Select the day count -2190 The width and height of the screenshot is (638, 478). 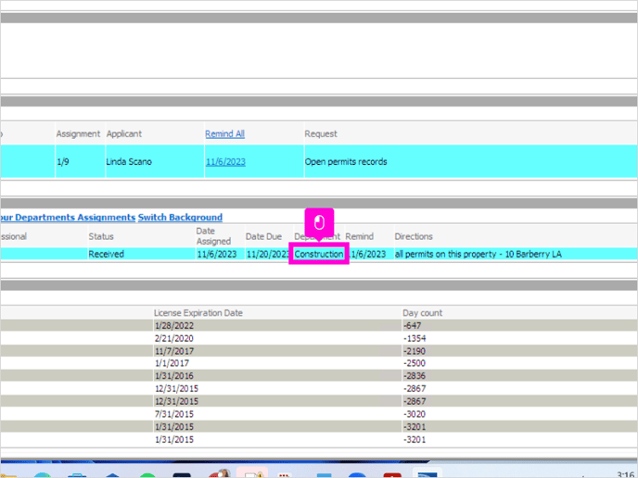click(x=415, y=351)
